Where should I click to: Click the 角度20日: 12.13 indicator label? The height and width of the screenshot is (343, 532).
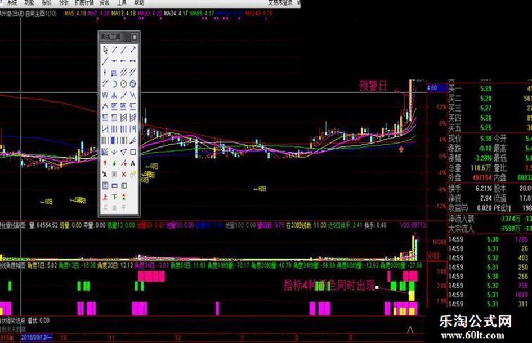point(115,265)
